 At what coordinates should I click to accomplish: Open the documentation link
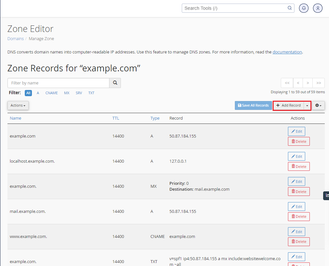click(x=287, y=52)
